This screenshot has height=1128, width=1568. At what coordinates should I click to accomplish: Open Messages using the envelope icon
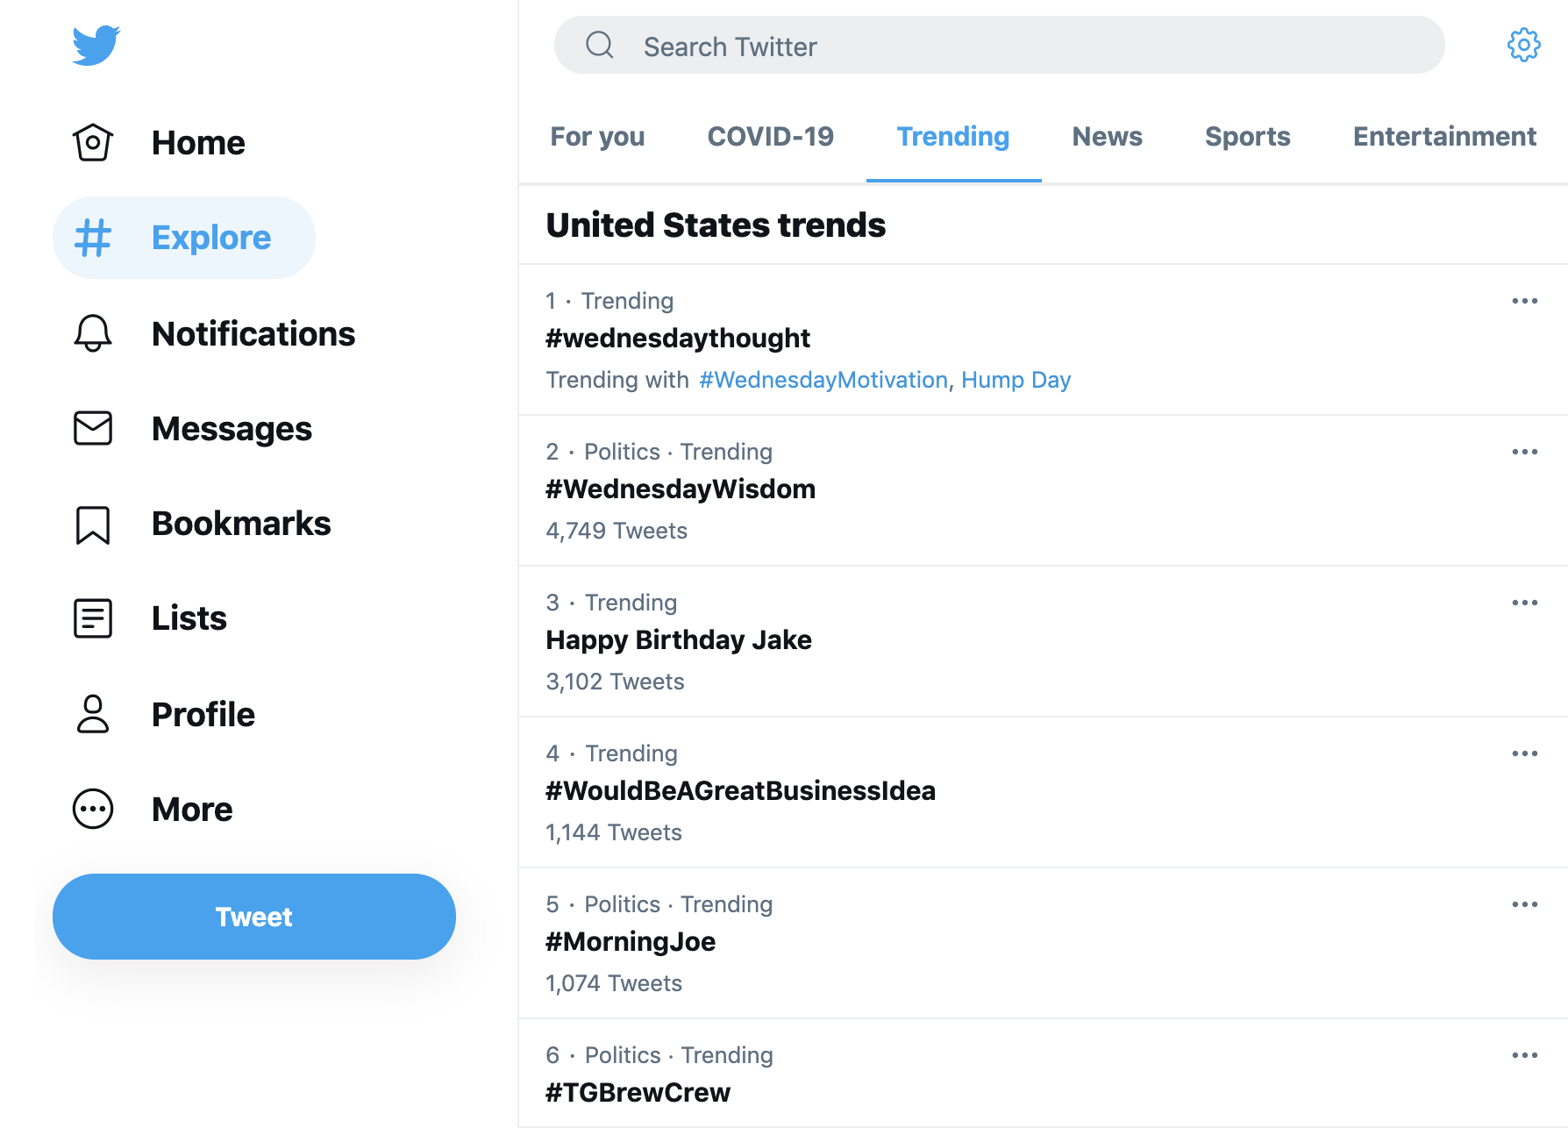click(x=92, y=428)
